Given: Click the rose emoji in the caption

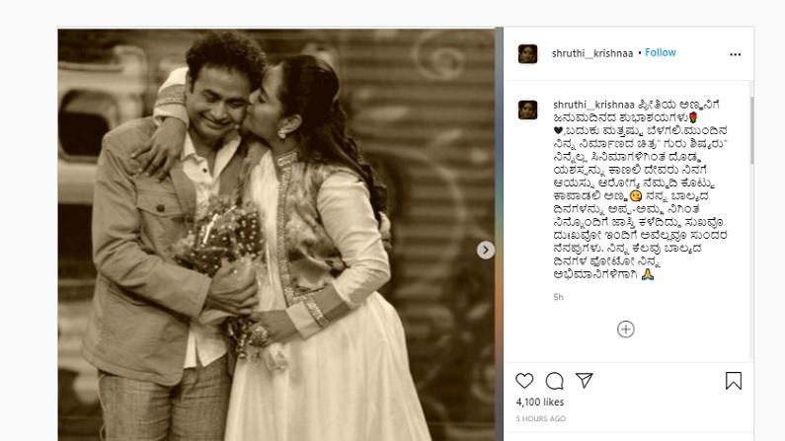Looking at the screenshot, I should 693,117.
